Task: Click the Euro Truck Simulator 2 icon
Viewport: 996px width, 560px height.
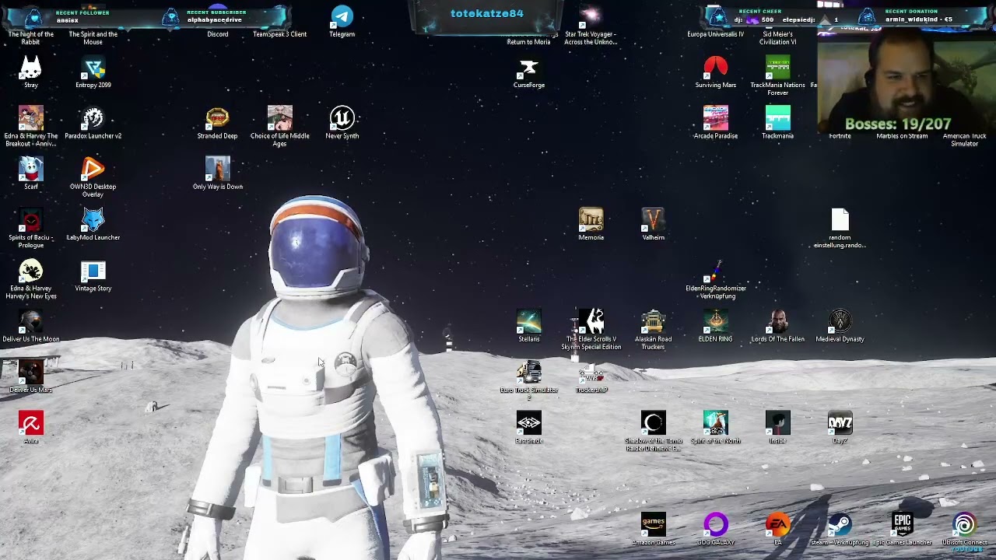Action: 529,372
